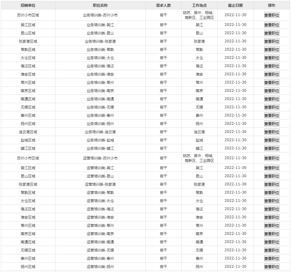Screen dimensions: 291x272
Task: Open 查看职位 for 运营培训类-张家港
Action: [x=272, y=184]
